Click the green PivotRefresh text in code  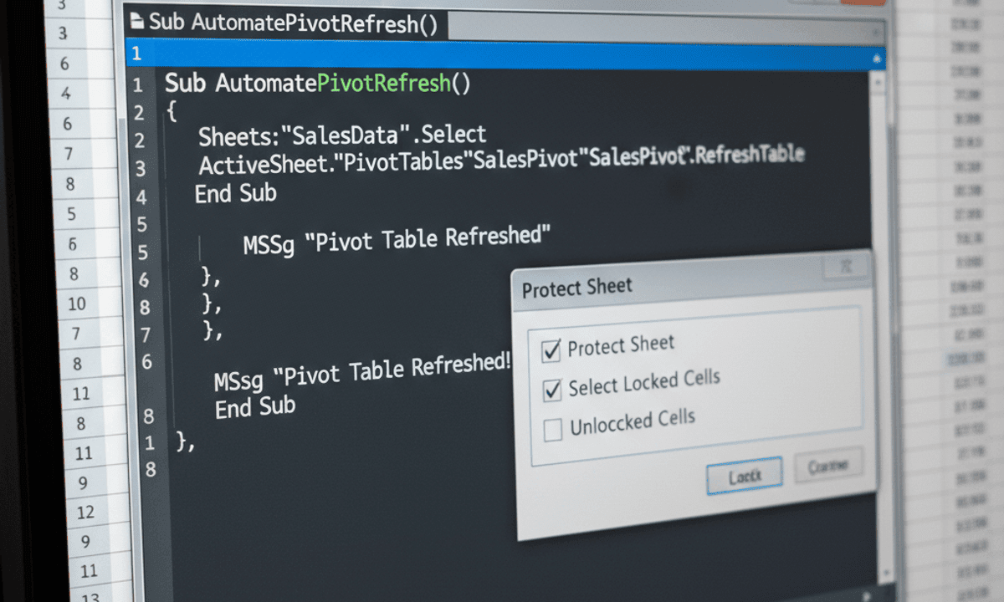pos(384,84)
